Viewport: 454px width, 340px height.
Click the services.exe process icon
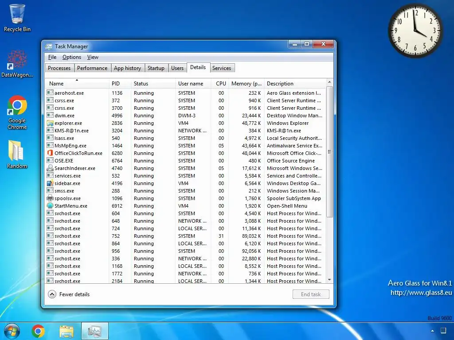(50, 175)
